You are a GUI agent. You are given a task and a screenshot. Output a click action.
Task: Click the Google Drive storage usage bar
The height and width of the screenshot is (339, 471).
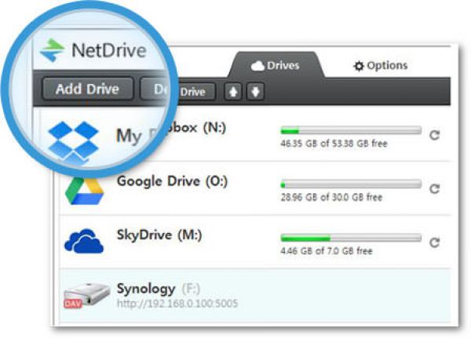click(x=351, y=184)
